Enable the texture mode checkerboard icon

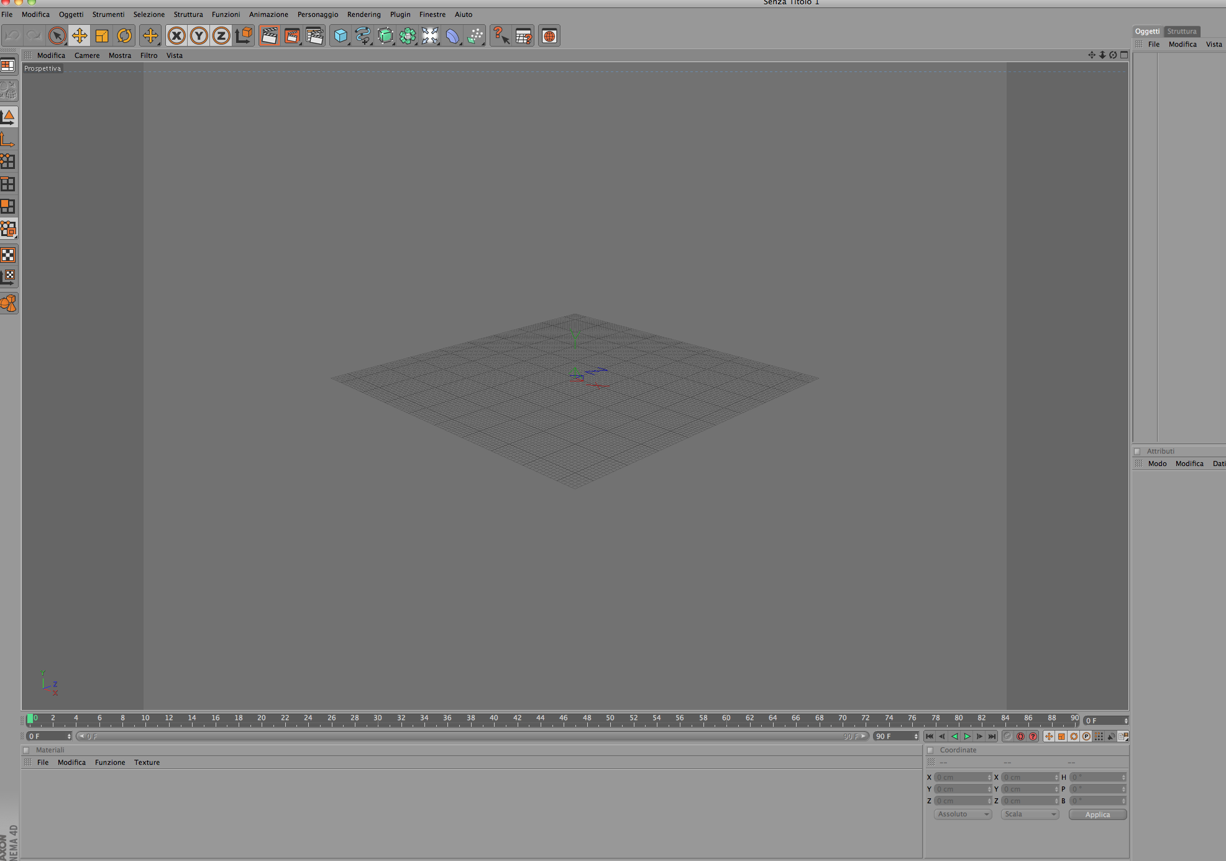click(8, 255)
